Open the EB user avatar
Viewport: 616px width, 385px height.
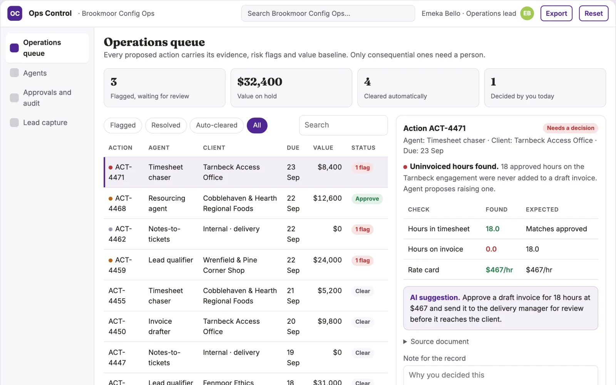point(527,13)
